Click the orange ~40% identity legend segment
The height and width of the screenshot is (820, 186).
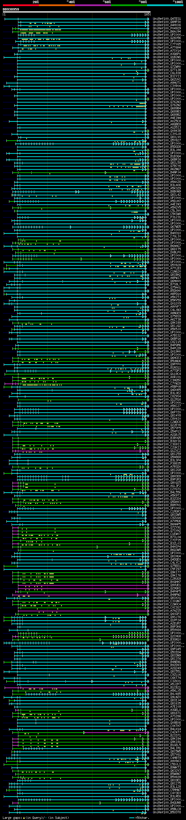[x=57, y=5]
